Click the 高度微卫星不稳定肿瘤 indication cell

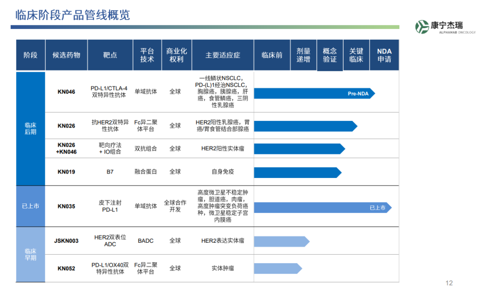223,206
